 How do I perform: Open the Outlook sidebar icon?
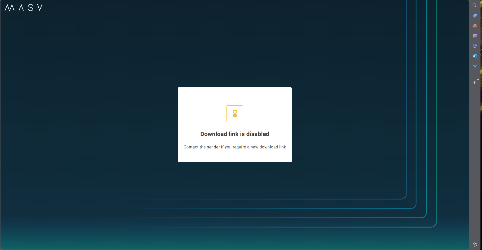[x=475, y=56]
